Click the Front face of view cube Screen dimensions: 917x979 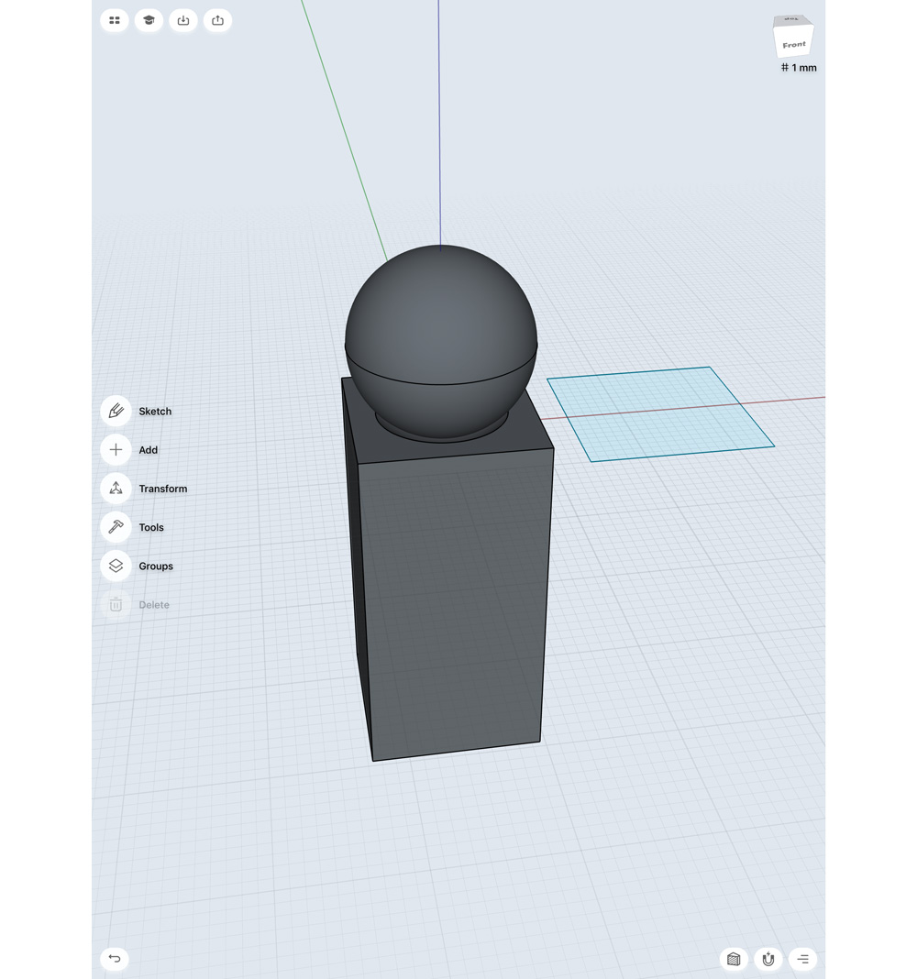tap(794, 44)
